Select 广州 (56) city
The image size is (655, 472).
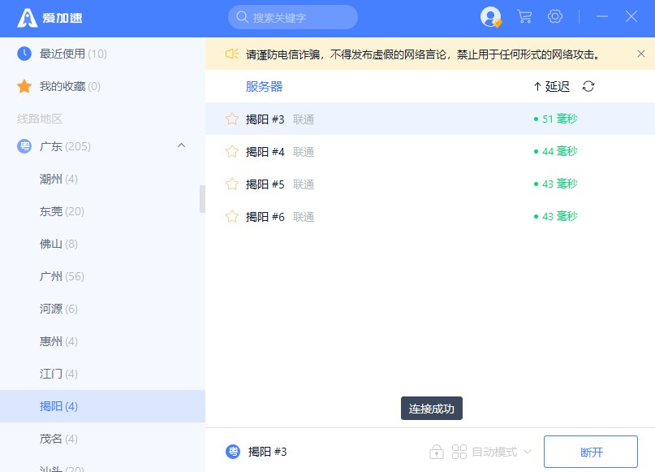point(102,276)
